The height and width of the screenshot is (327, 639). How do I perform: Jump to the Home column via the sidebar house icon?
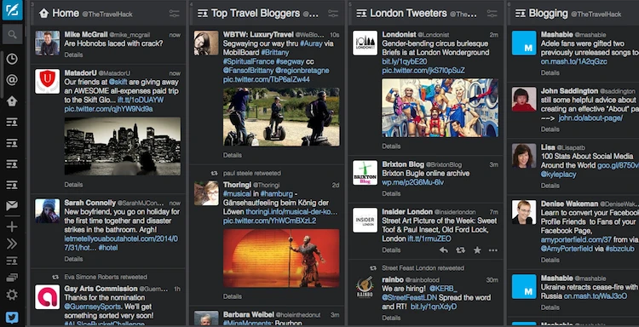12,101
